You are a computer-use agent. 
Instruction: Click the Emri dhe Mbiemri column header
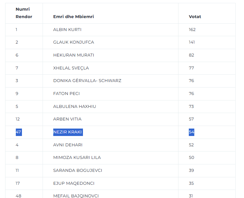(74, 17)
